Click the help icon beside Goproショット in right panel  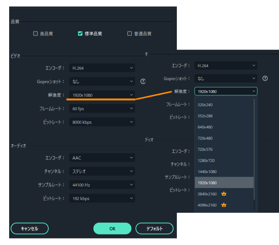[265, 79]
